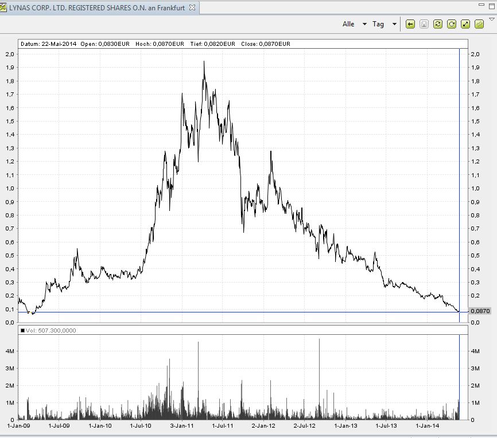The width and height of the screenshot is (497, 438).
Task: Click the 0,0870 current price label
Action: (x=480, y=311)
